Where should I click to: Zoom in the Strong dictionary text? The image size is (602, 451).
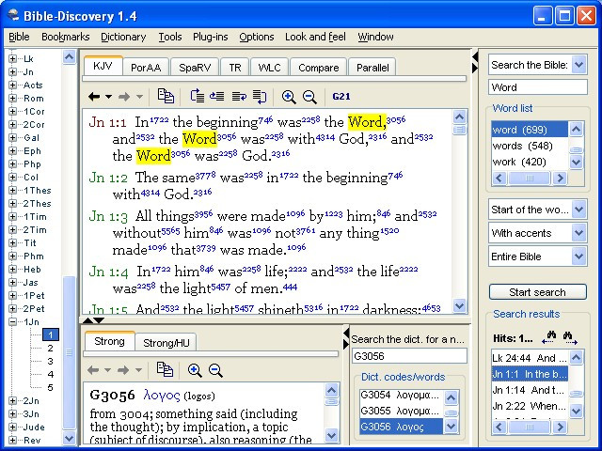(195, 370)
